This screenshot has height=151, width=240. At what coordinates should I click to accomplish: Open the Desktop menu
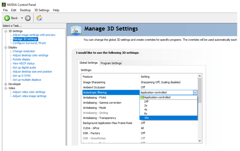25,10
